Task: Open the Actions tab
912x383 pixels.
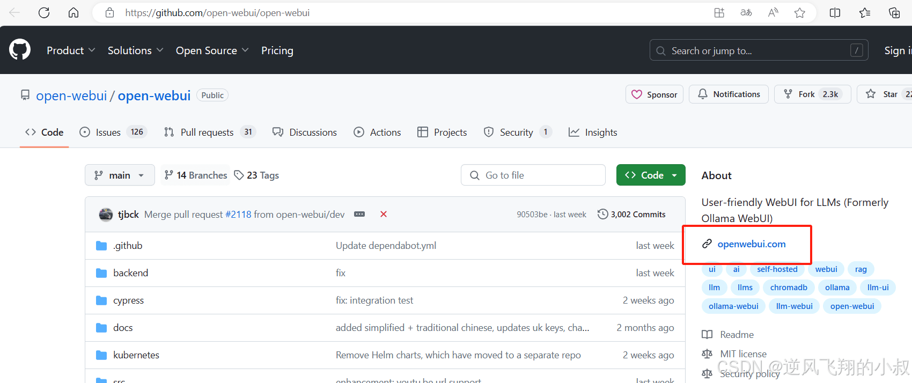Action: (x=377, y=132)
